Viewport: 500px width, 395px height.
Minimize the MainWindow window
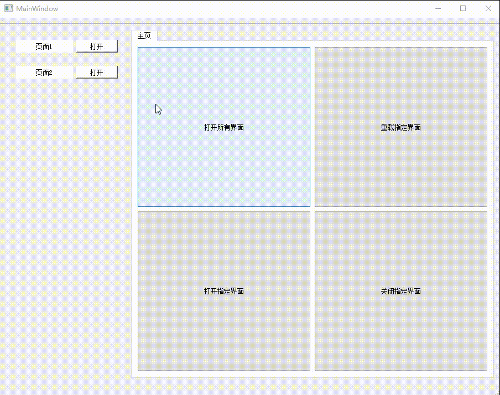(438, 9)
